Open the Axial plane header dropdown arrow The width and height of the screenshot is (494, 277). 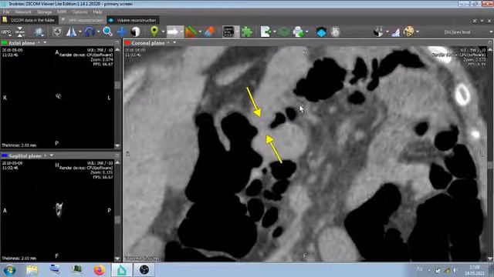click(45, 42)
